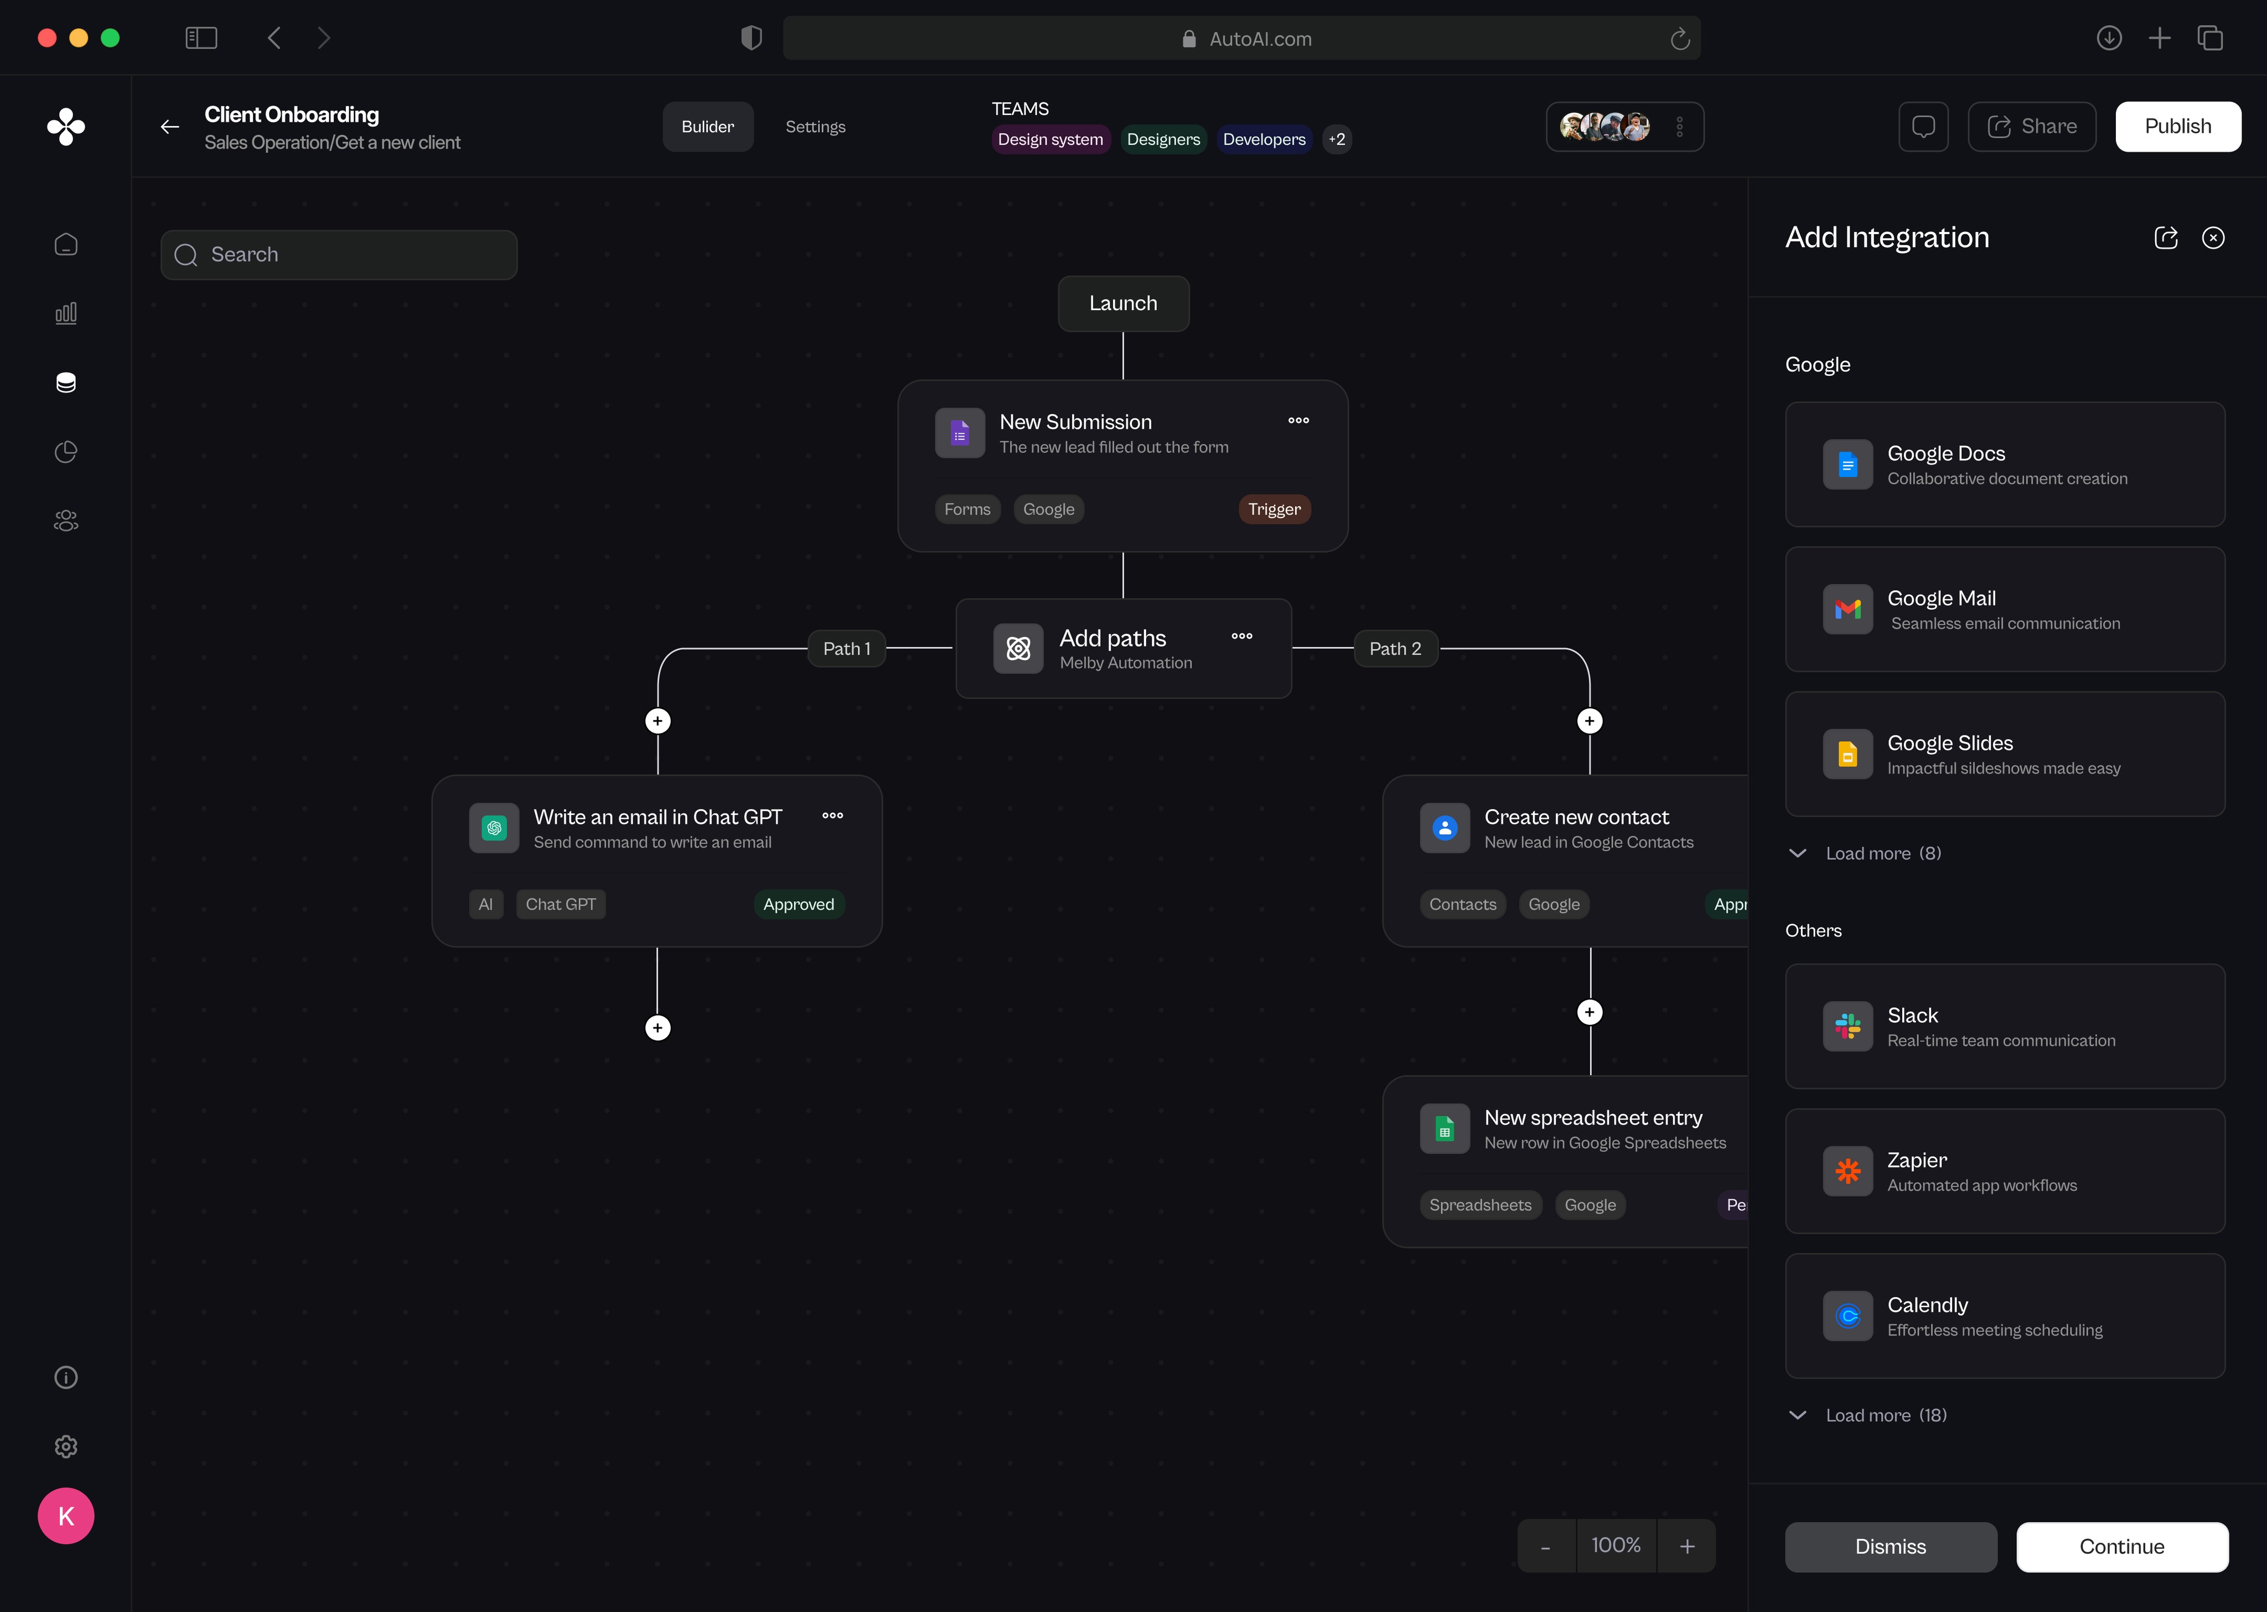This screenshot has width=2267, height=1612.
Task: Select the Builder tab
Action: pos(708,126)
